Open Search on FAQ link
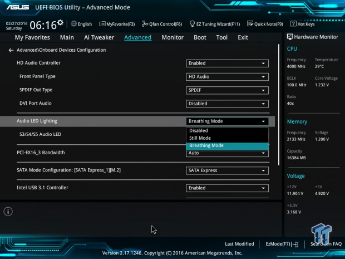The image size is (345, 259). point(326,244)
